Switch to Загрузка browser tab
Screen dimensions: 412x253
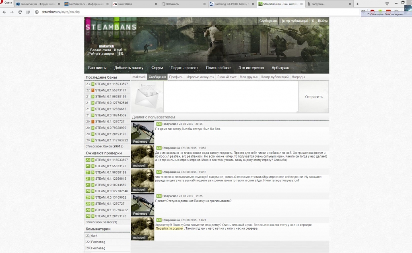(x=329, y=4)
